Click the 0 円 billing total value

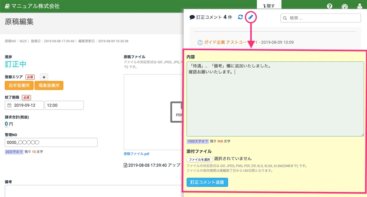9,124
